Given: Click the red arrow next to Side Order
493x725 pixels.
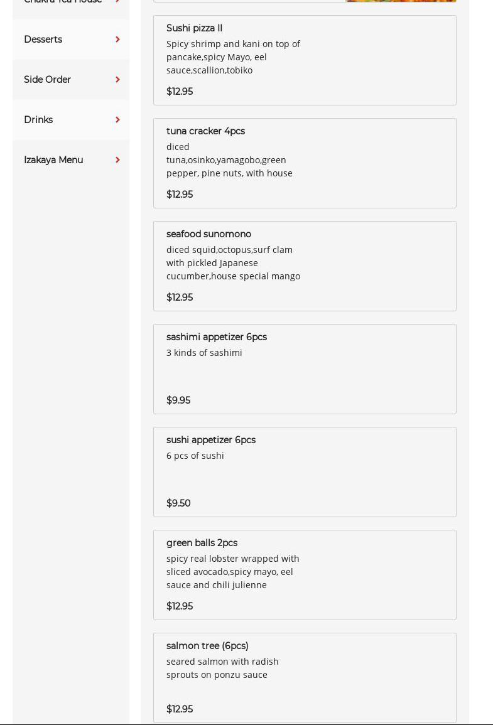Looking at the screenshot, I should [117, 80].
